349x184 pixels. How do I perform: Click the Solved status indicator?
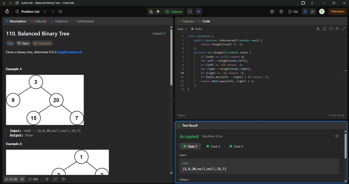159,33
